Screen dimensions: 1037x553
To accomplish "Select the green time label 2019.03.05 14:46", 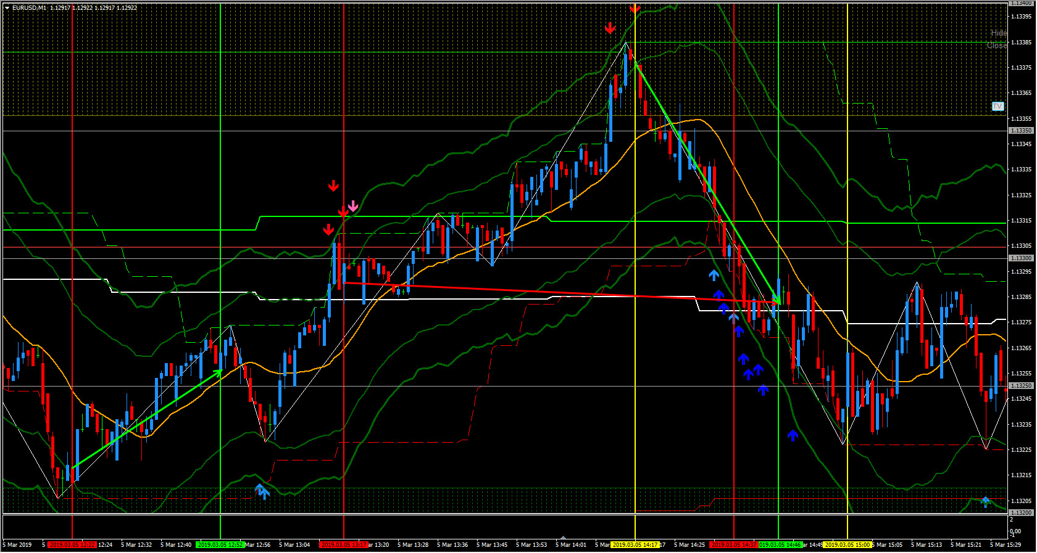I will 779,544.
